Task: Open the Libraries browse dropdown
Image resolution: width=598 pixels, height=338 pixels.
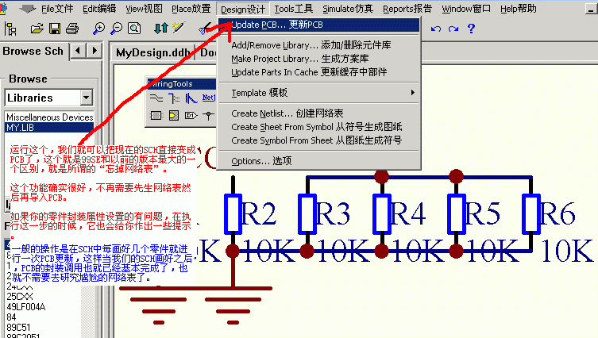Action: click(87, 98)
